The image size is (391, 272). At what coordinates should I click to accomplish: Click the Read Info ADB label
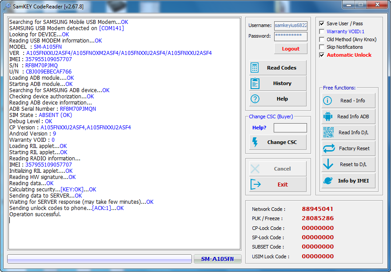(353, 117)
